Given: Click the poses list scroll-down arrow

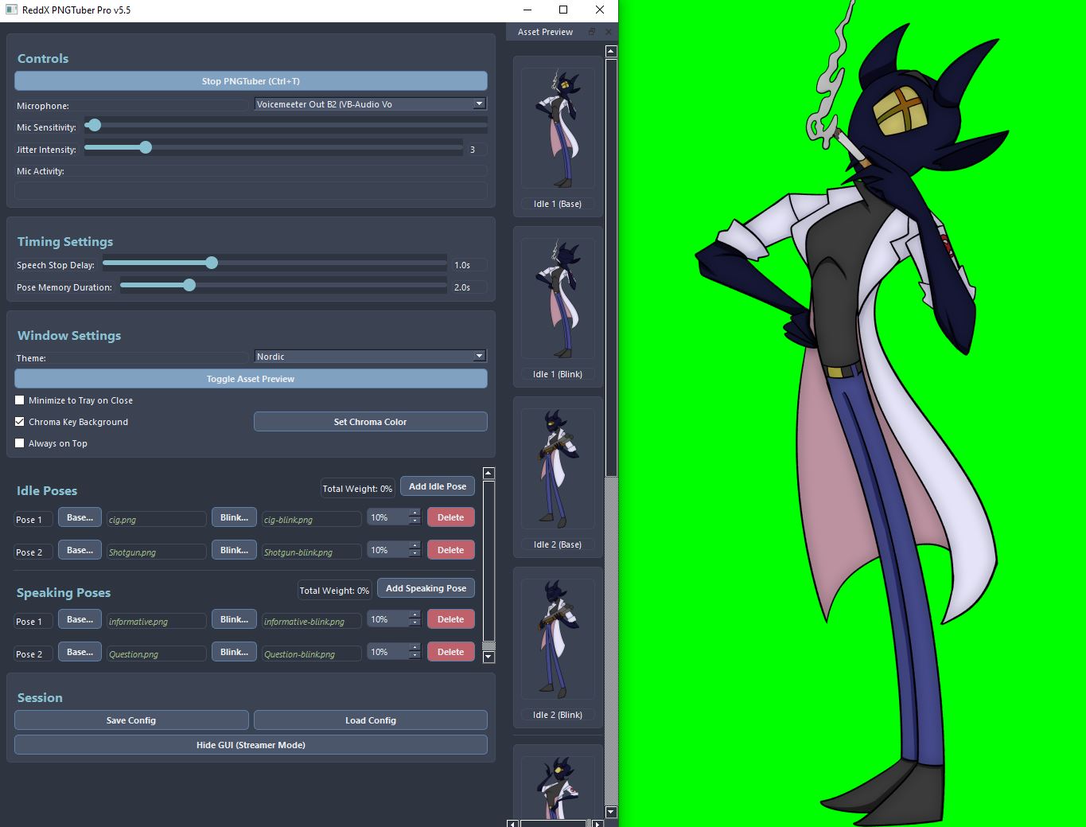Looking at the screenshot, I should pos(489,657).
